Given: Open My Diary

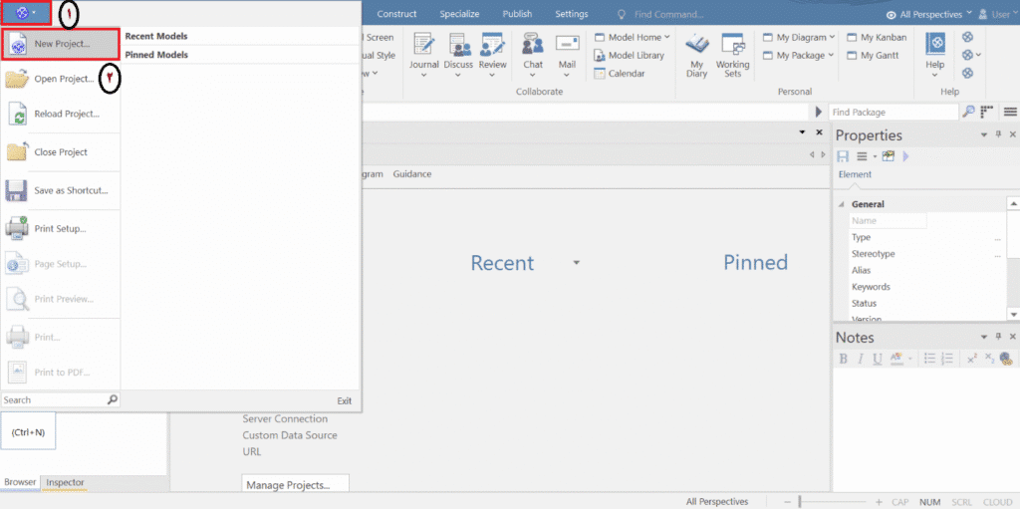Looking at the screenshot, I should [696, 55].
